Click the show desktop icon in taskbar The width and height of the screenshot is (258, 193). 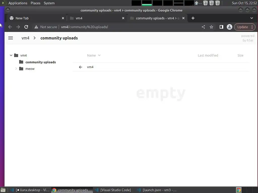pyautogui.click(x=3, y=190)
